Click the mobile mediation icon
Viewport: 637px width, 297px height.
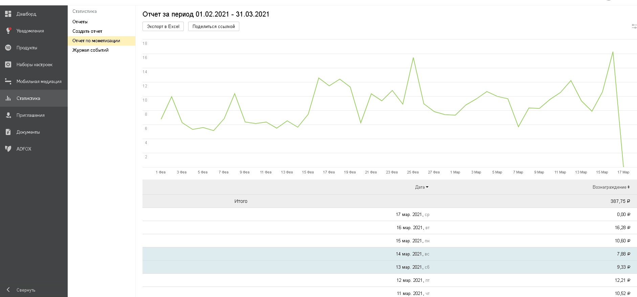(x=8, y=81)
